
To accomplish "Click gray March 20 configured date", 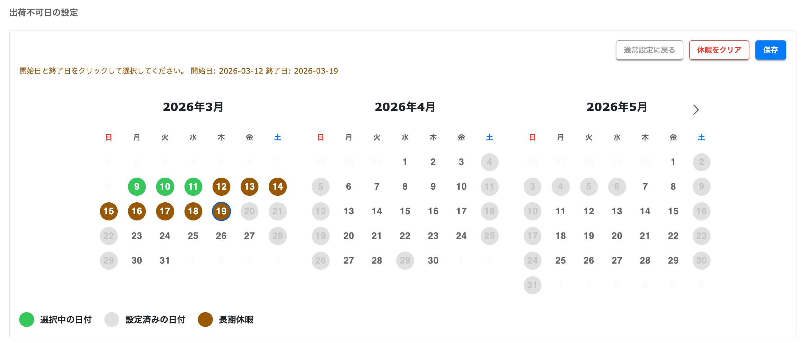I will click(249, 211).
